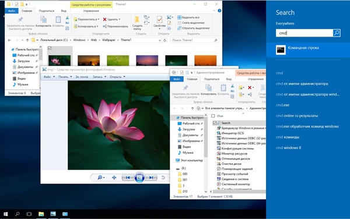
Task: Switch to Вид tab in Администрирование window
Action: [x=229, y=79]
